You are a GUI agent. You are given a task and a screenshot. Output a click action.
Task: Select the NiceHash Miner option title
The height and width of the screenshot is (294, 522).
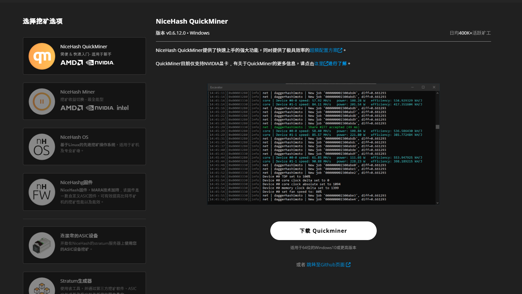tap(77, 92)
